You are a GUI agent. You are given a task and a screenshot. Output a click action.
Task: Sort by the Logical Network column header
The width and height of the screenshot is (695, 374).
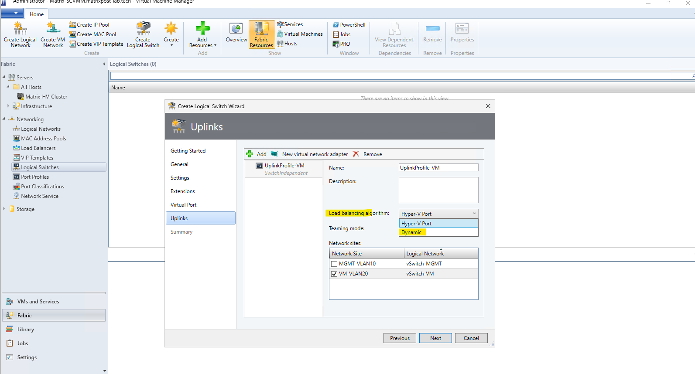click(441, 254)
